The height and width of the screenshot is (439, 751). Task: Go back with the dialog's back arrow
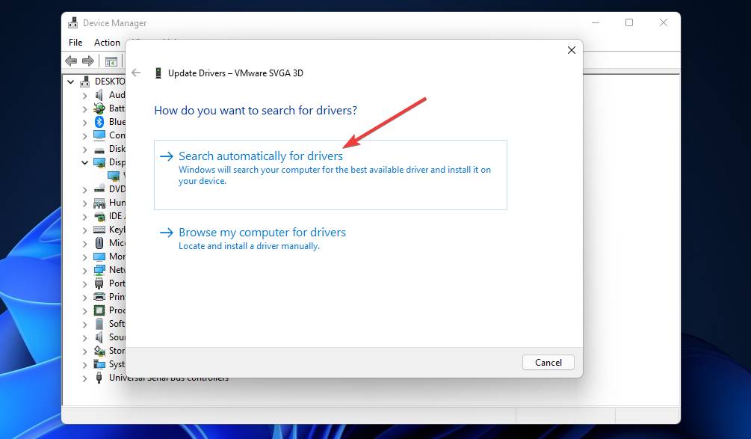pos(136,73)
